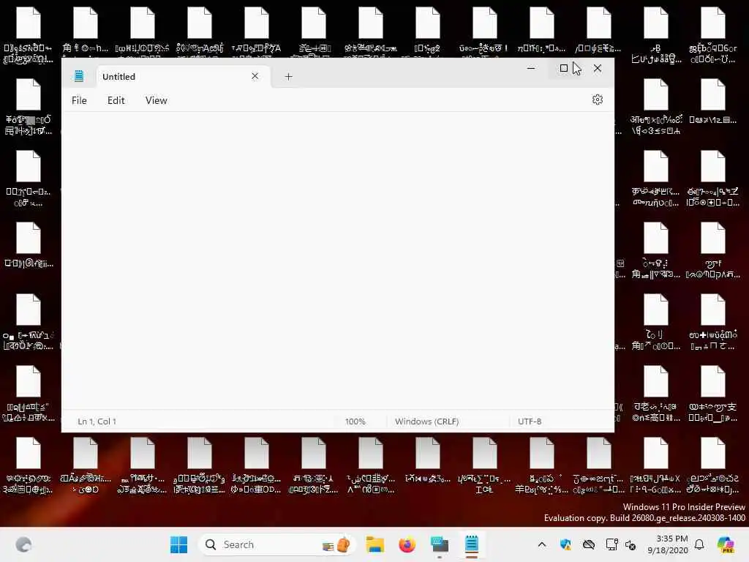The image size is (749, 562).
Task: Open the monitor chat app in taskbar
Action: click(x=440, y=544)
